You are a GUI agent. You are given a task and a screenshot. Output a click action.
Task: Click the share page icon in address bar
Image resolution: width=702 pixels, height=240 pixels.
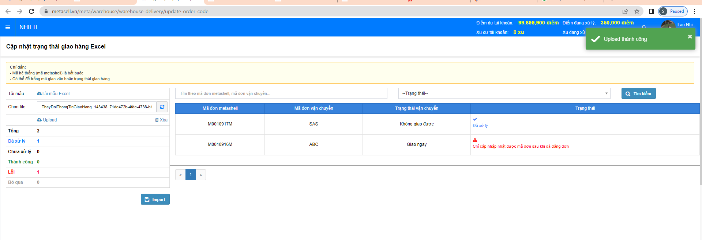point(625,11)
